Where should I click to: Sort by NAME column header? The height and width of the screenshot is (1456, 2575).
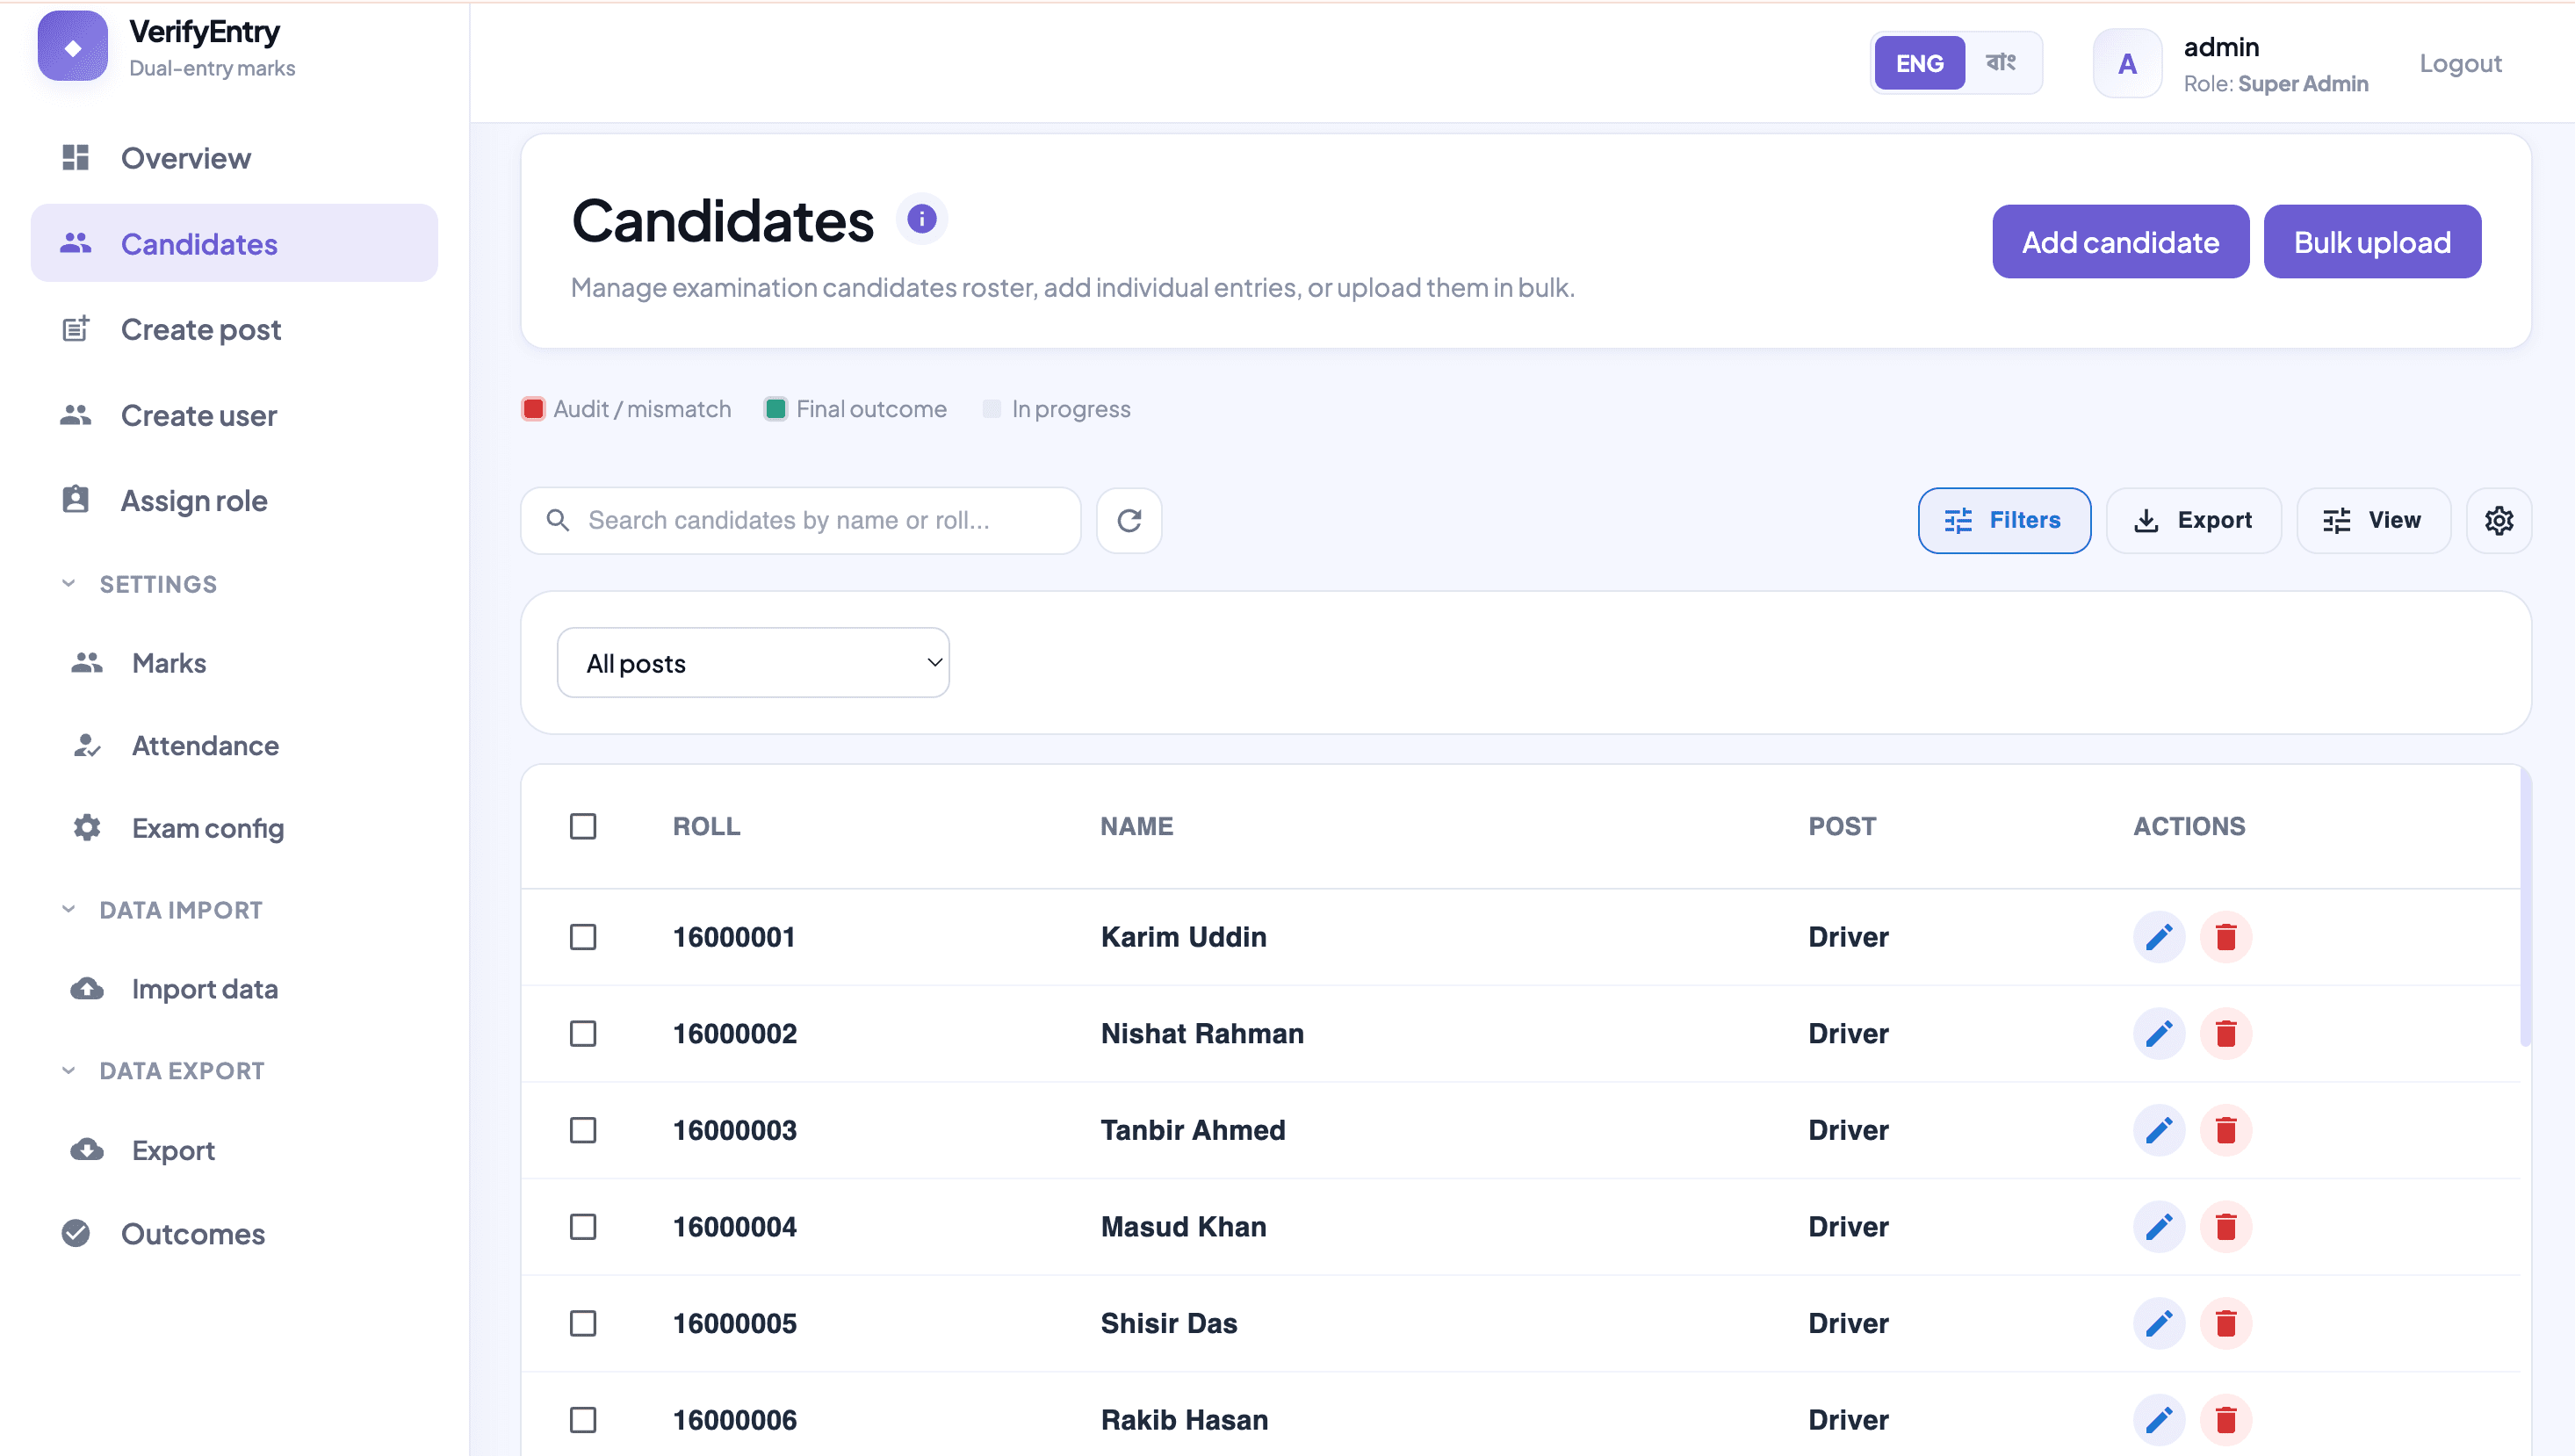click(1136, 826)
